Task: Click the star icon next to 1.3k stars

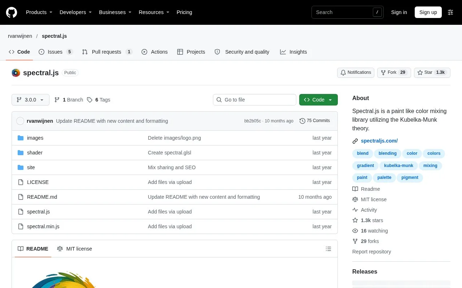Action: click(355, 220)
